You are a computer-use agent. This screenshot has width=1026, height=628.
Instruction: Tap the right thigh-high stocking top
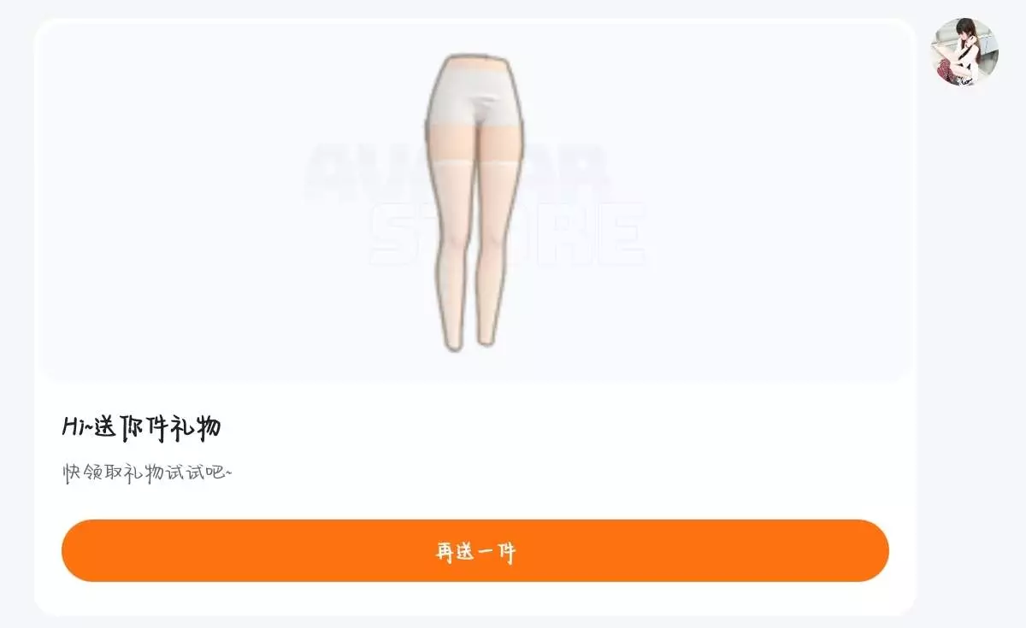tap(497, 164)
